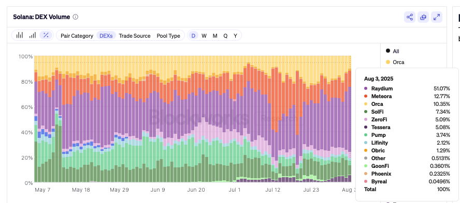Switch to weekly (W) interval
The width and height of the screenshot is (460, 203).
[x=204, y=36]
